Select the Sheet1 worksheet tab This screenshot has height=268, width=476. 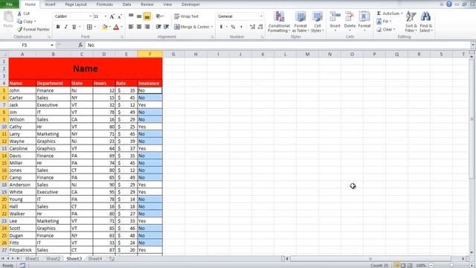click(32, 258)
